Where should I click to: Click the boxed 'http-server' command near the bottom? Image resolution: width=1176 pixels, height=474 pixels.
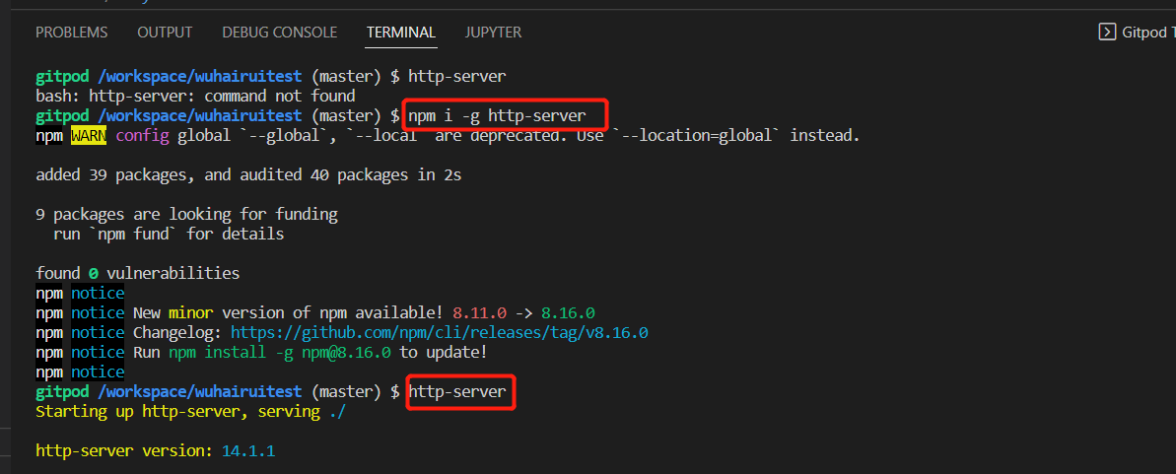[x=457, y=391]
